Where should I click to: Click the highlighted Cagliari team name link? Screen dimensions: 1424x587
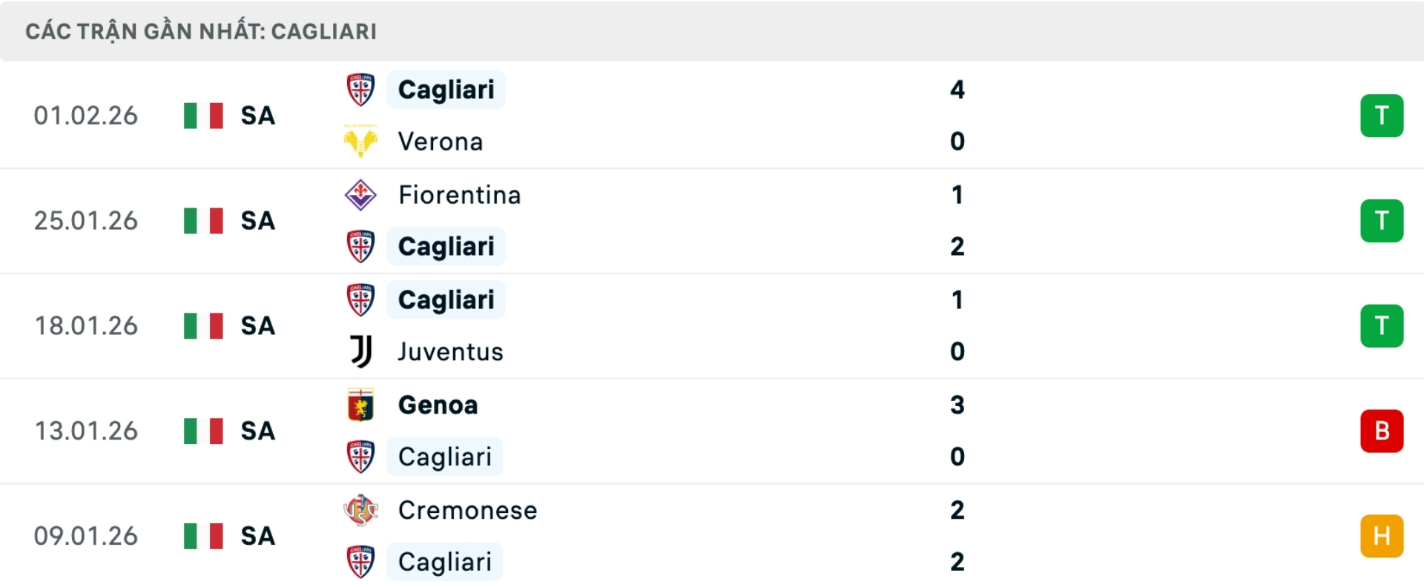446,90
